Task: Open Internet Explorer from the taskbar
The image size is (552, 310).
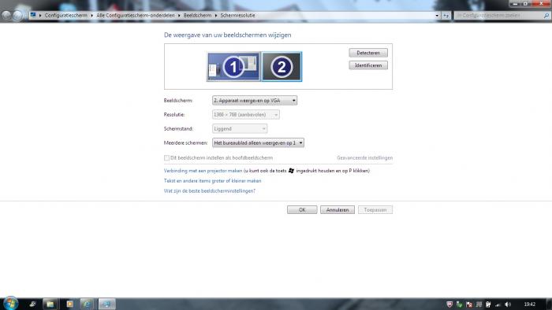Action: 87,304
